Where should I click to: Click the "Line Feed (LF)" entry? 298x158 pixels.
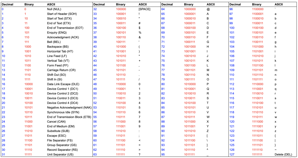click(x=57, y=56)
